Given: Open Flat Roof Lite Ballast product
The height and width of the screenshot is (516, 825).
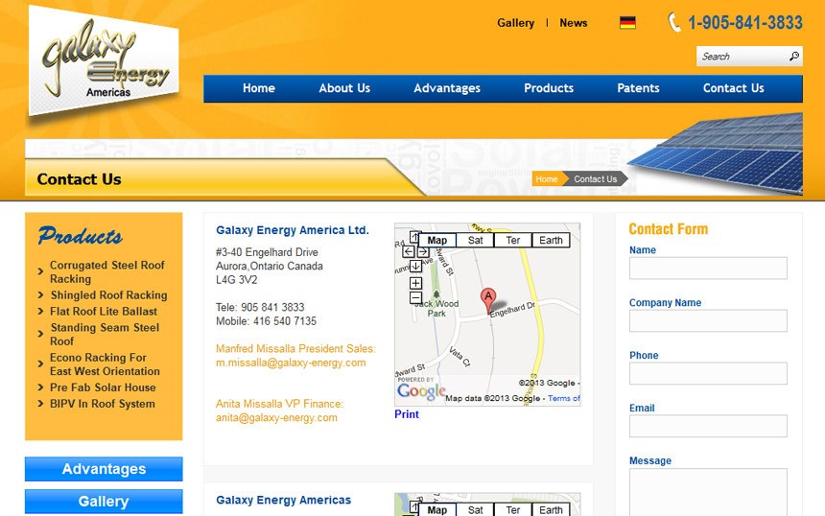Looking at the screenshot, I should (x=104, y=312).
